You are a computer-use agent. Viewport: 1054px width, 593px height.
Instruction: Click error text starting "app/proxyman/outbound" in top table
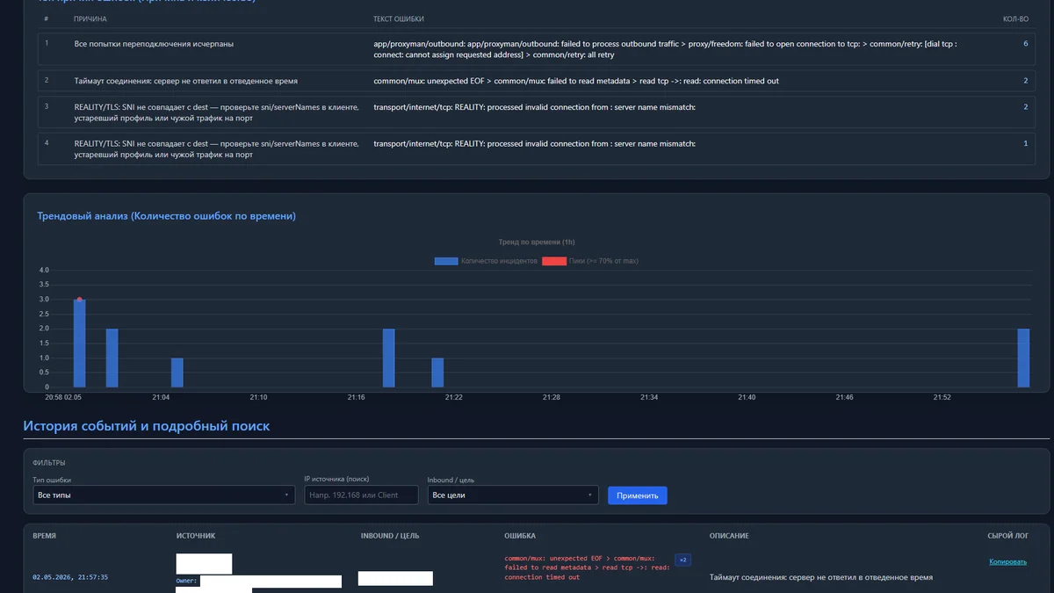point(665,49)
